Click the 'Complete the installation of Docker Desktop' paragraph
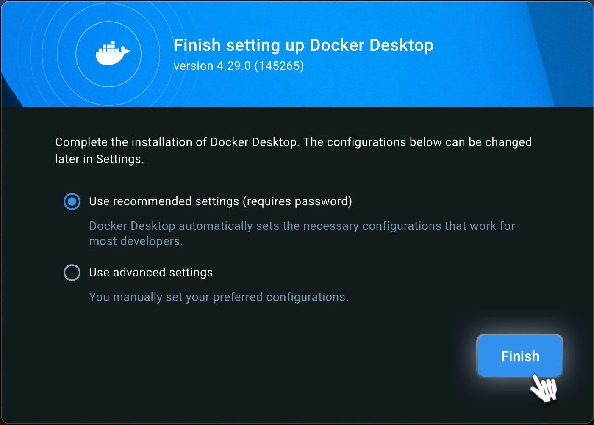This screenshot has height=425, width=594. click(x=293, y=142)
